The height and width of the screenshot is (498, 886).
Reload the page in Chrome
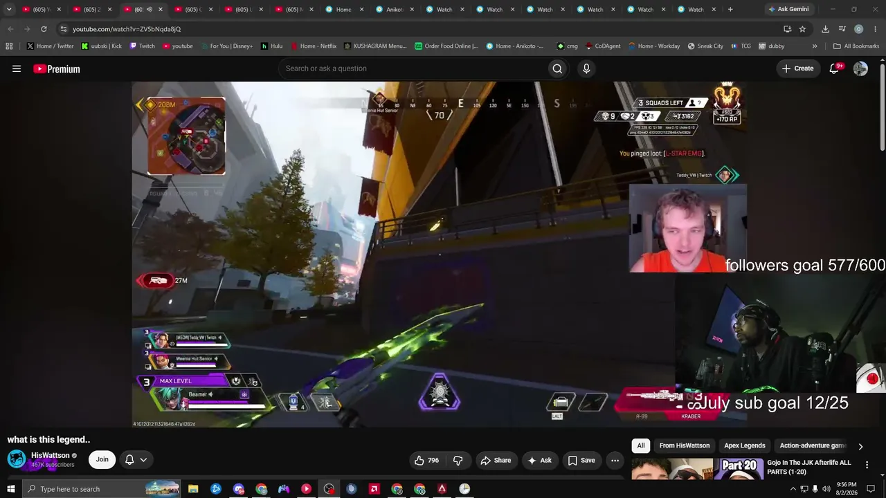pos(44,29)
